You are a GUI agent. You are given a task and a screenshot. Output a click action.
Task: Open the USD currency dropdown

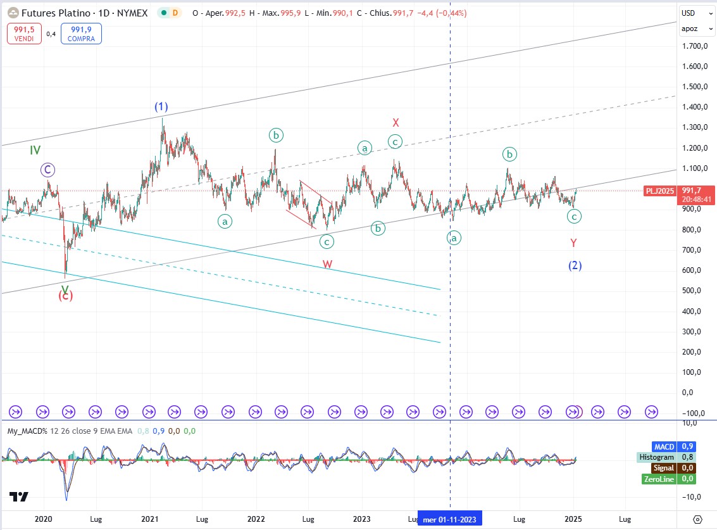696,13
